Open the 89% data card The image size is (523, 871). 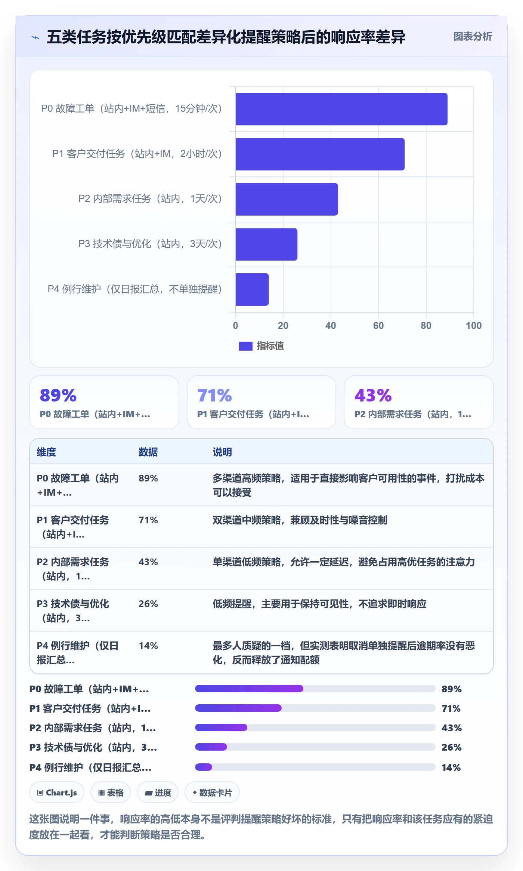point(104,402)
